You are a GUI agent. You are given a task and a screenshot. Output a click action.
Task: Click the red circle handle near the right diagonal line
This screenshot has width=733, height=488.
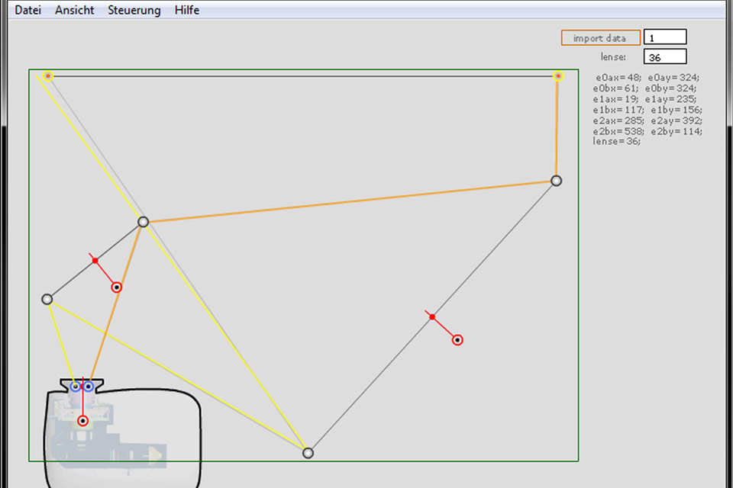tap(457, 340)
